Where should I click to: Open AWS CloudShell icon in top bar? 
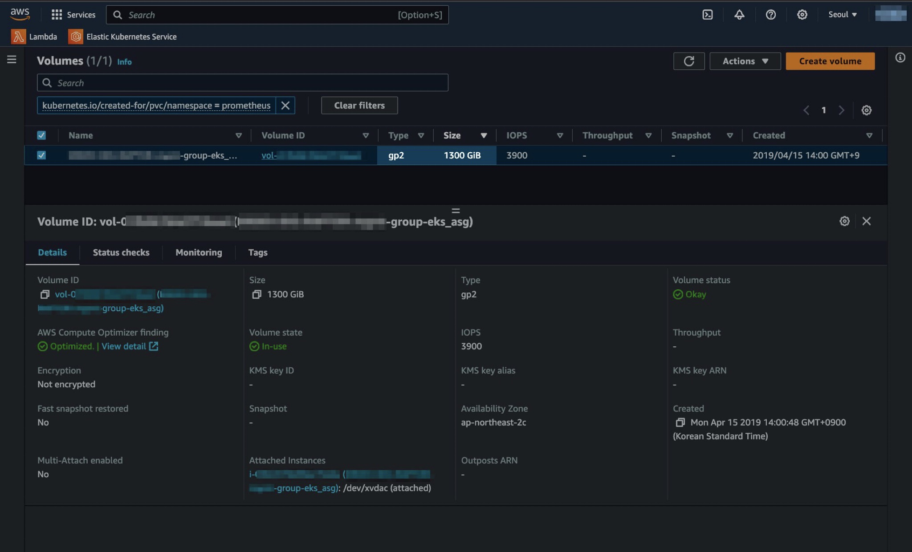[707, 15]
